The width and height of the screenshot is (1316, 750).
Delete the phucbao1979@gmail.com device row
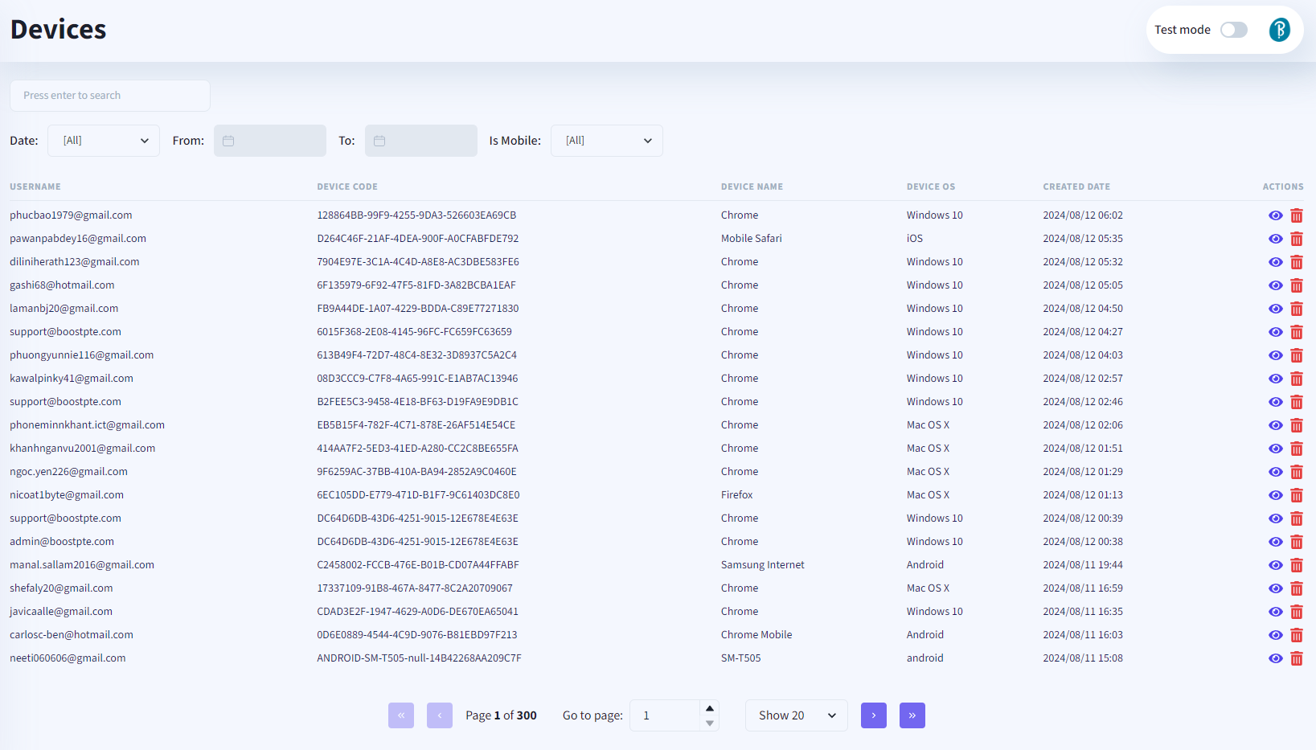[1296, 215]
